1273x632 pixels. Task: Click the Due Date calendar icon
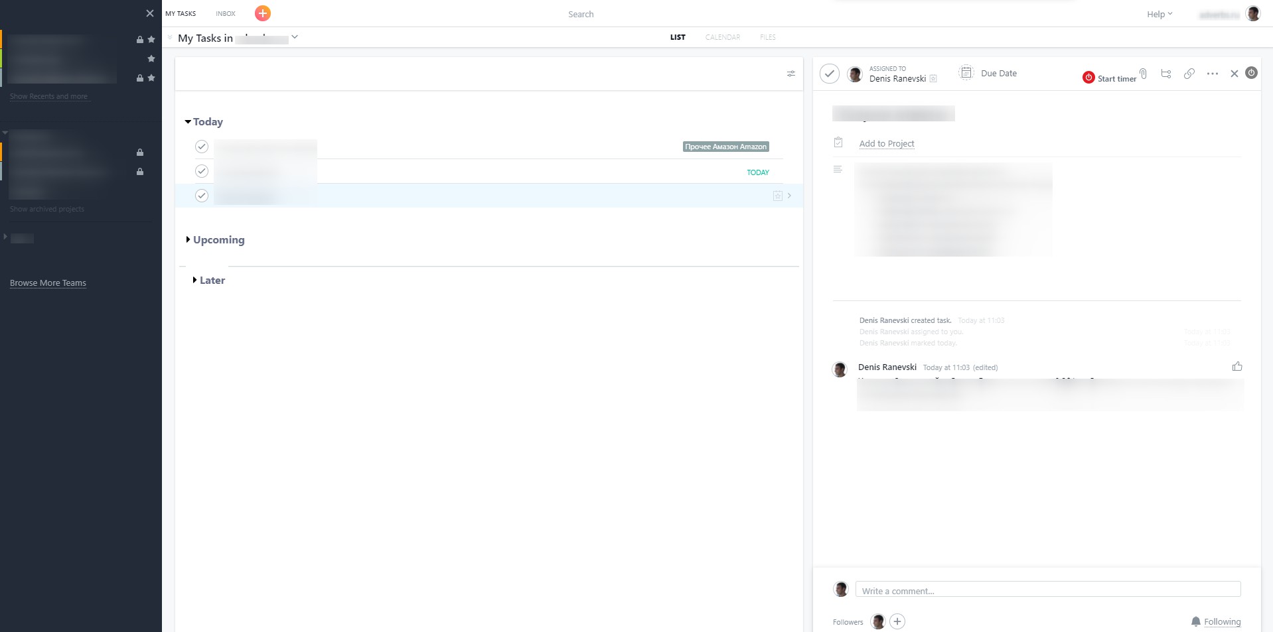click(x=966, y=73)
